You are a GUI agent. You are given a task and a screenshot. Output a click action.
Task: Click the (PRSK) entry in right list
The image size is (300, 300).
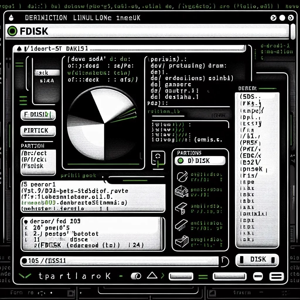tap(250, 143)
